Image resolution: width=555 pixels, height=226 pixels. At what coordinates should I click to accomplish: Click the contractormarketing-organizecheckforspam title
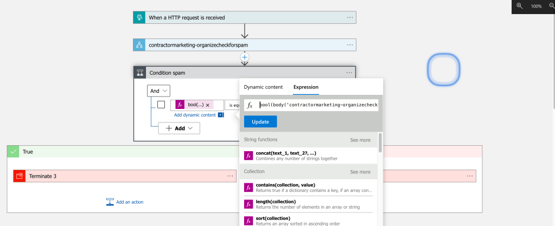tap(198, 46)
